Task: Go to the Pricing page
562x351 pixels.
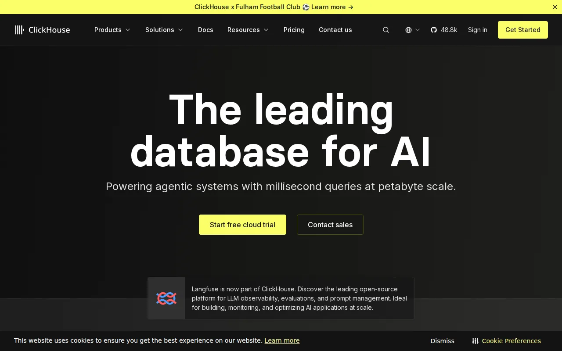Action: tap(294, 30)
